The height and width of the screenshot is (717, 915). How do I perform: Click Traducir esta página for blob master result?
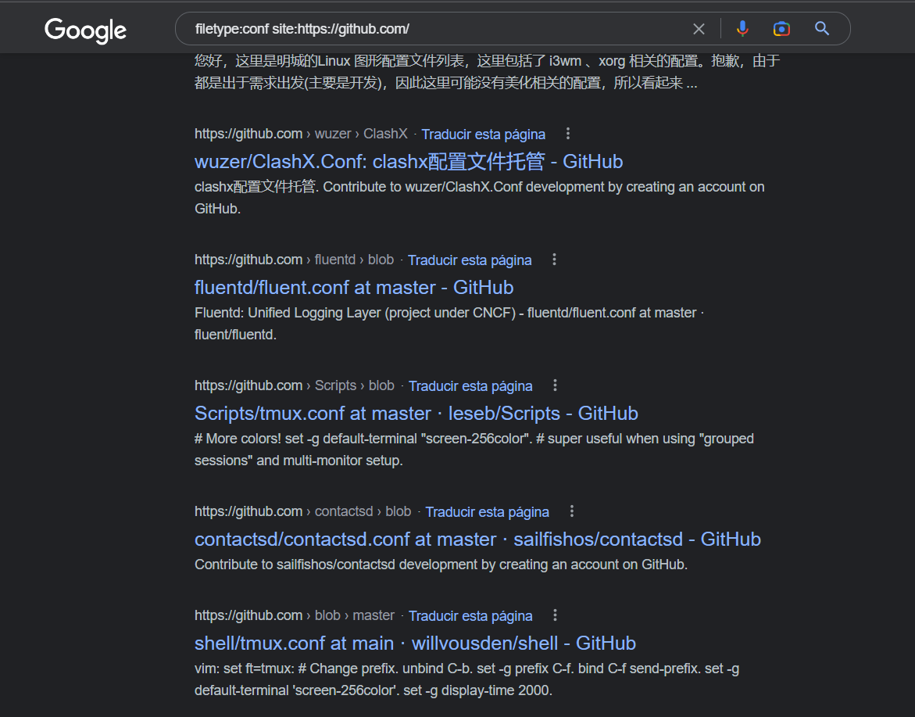(x=470, y=616)
